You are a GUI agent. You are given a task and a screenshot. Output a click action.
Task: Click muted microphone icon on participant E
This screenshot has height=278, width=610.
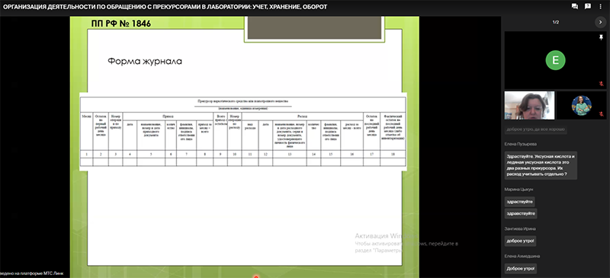click(601, 83)
